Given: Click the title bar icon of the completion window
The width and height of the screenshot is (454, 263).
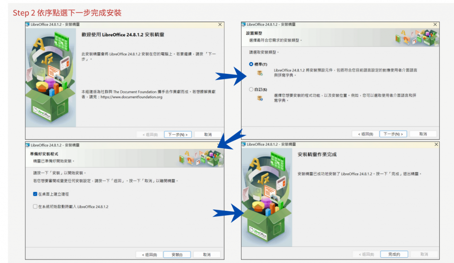Looking at the screenshot, I should click(x=244, y=145).
